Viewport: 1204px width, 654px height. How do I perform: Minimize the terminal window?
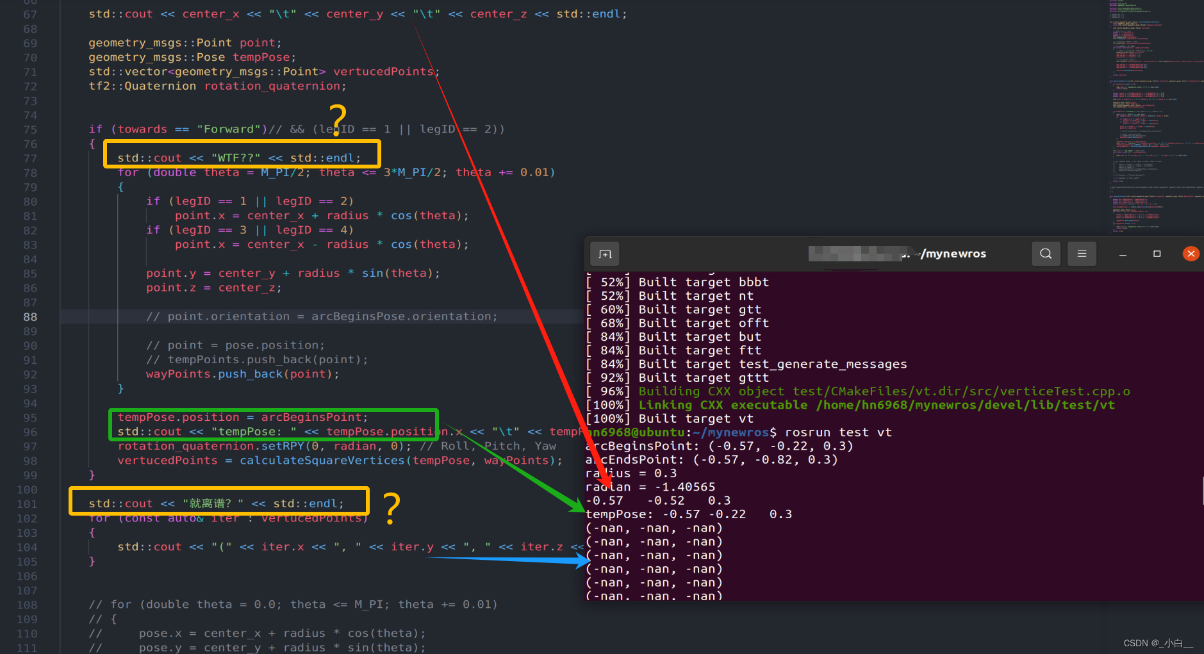1123,254
